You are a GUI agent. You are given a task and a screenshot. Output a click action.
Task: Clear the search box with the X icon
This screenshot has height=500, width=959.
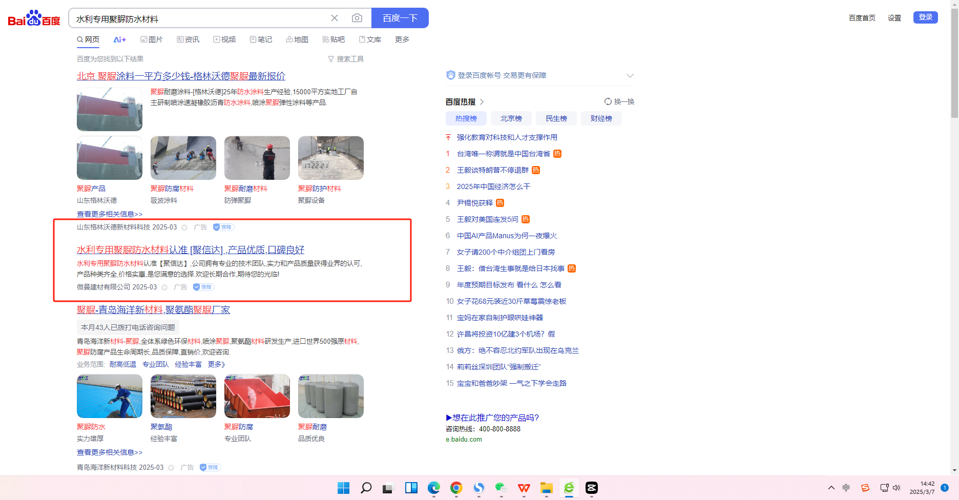point(335,18)
